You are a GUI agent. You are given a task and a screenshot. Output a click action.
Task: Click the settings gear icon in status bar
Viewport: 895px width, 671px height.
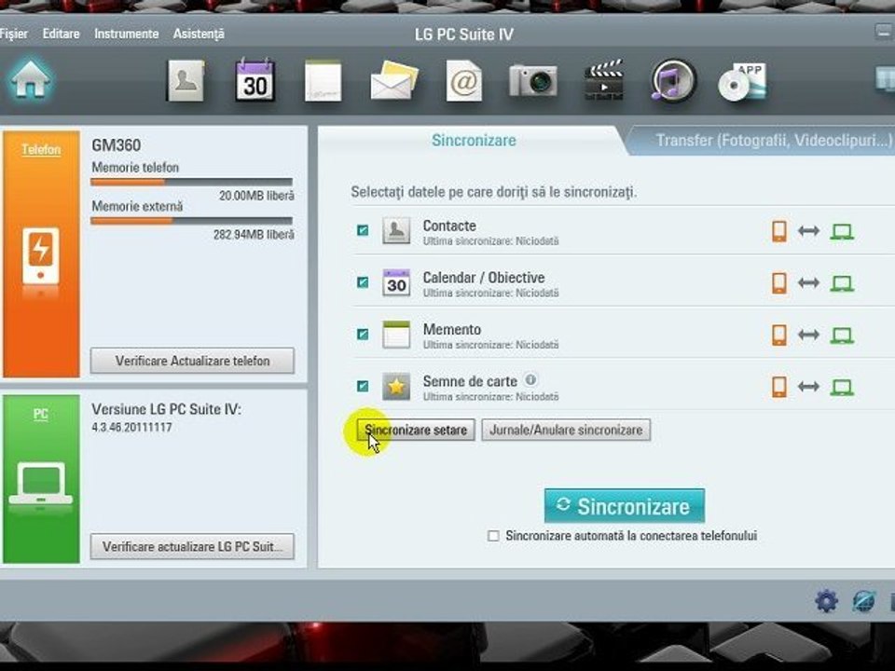coord(827,601)
